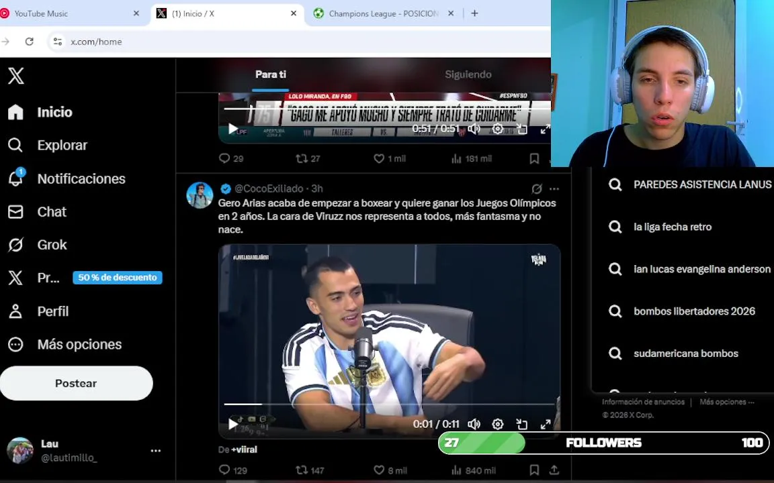Viewport: 774px width, 483px height.
Task: View 840 mil views analytics
Action: point(473,470)
